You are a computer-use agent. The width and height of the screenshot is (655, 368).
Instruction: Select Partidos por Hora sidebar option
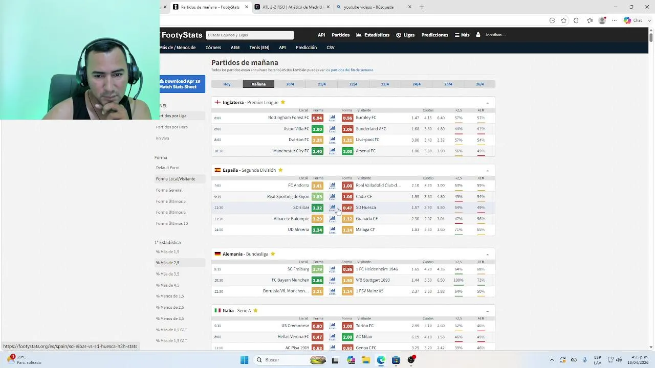[172, 127]
